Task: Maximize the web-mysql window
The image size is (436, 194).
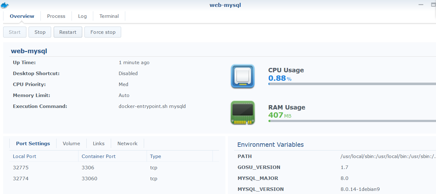Action: [433, 5]
